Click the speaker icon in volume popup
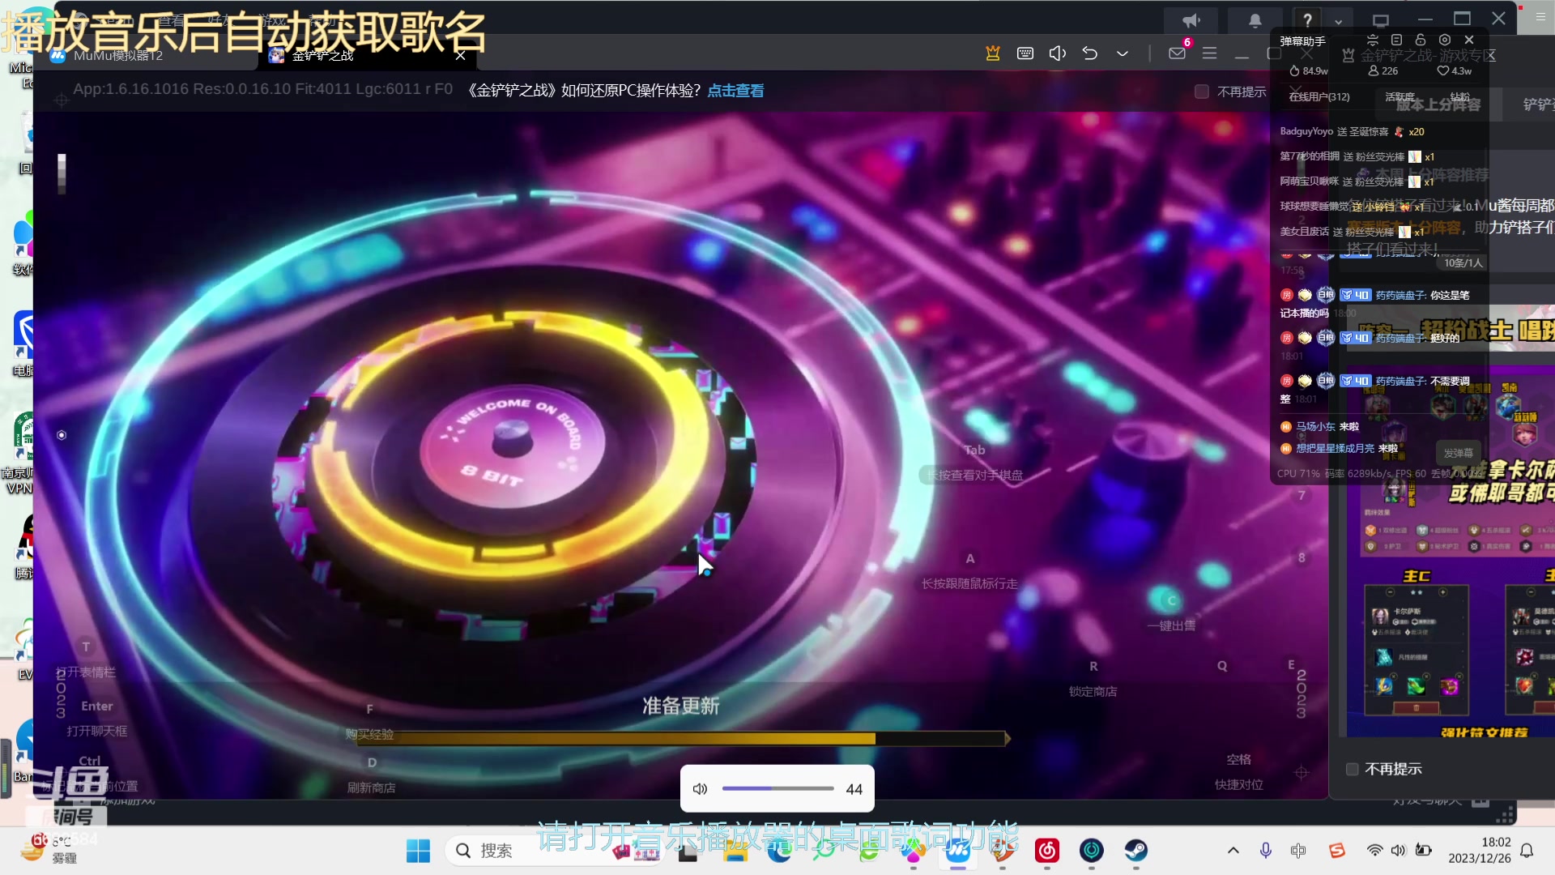The height and width of the screenshot is (875, 1555). (x=701, y=789)
